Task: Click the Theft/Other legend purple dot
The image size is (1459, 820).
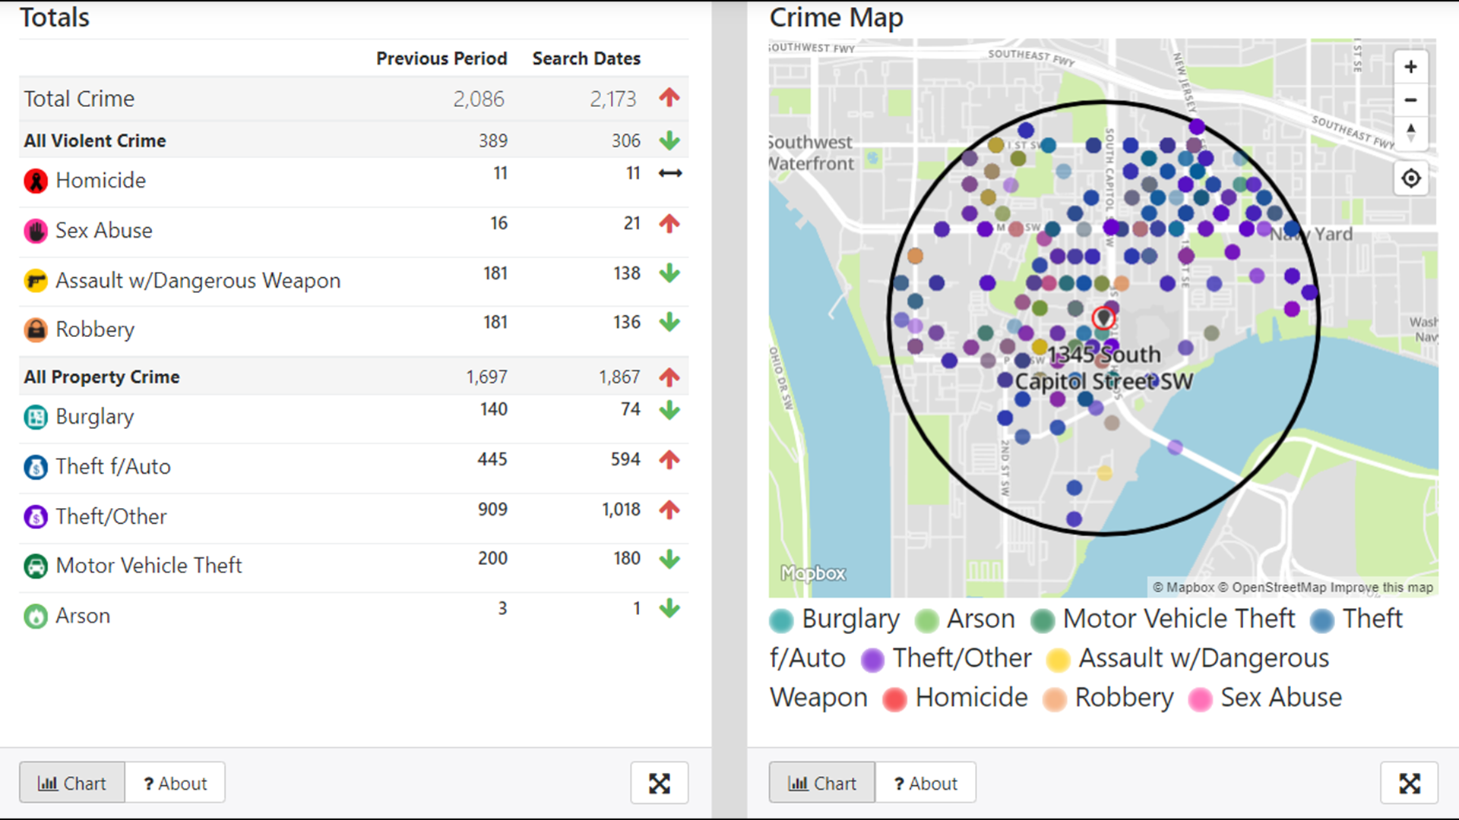Action: point(872,660)
